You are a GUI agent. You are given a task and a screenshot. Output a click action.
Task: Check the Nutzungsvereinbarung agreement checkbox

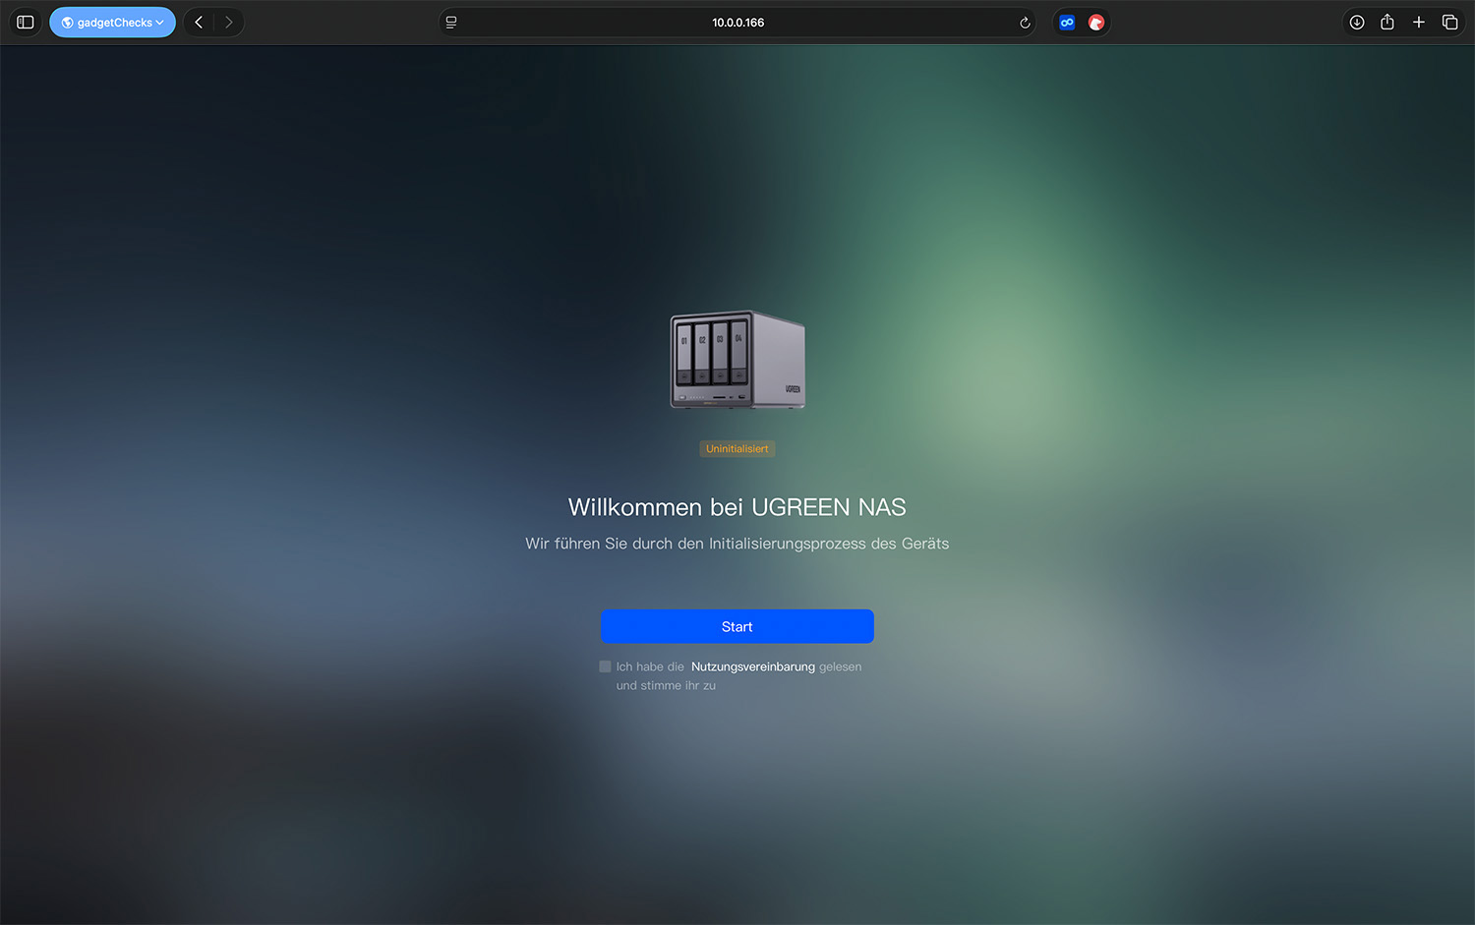[x=606, y=666]
